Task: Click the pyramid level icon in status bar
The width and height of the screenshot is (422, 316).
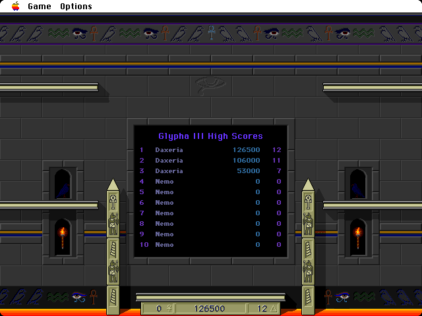Action: pyautogui.click(x=274, y=308)
